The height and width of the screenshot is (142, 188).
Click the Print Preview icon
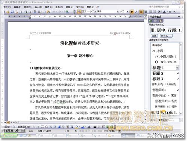[x=30, y=12]
